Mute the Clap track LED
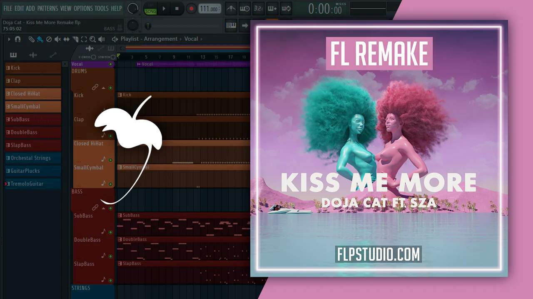The width and height of the screenshot is (533, 299). [110, 136]
